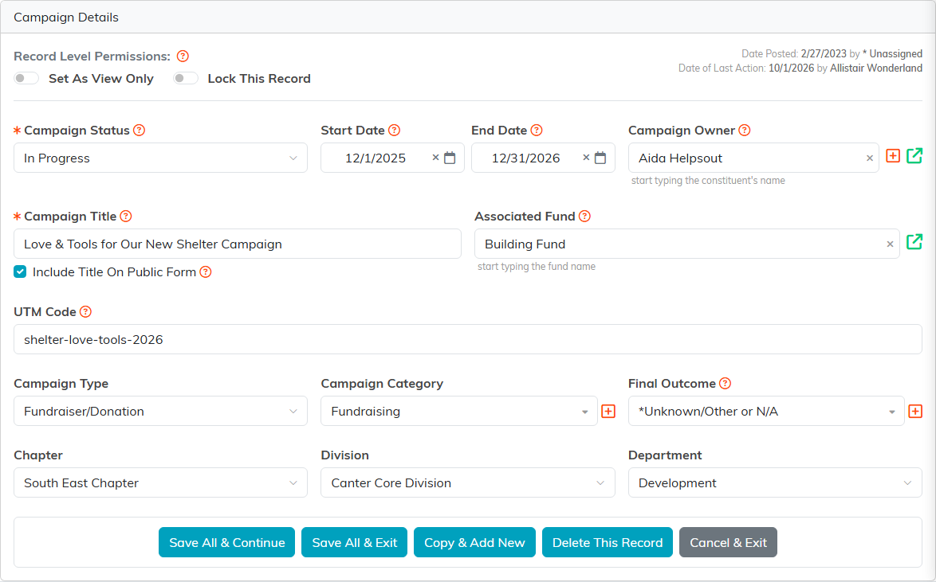936x582 pixels.
Task: Show Associated Fund help tooltip
Action: (x=585, y=216)
